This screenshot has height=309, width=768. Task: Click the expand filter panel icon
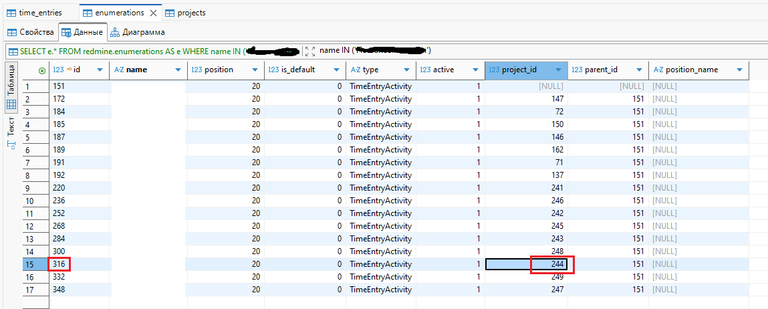(x=309, y=51)
